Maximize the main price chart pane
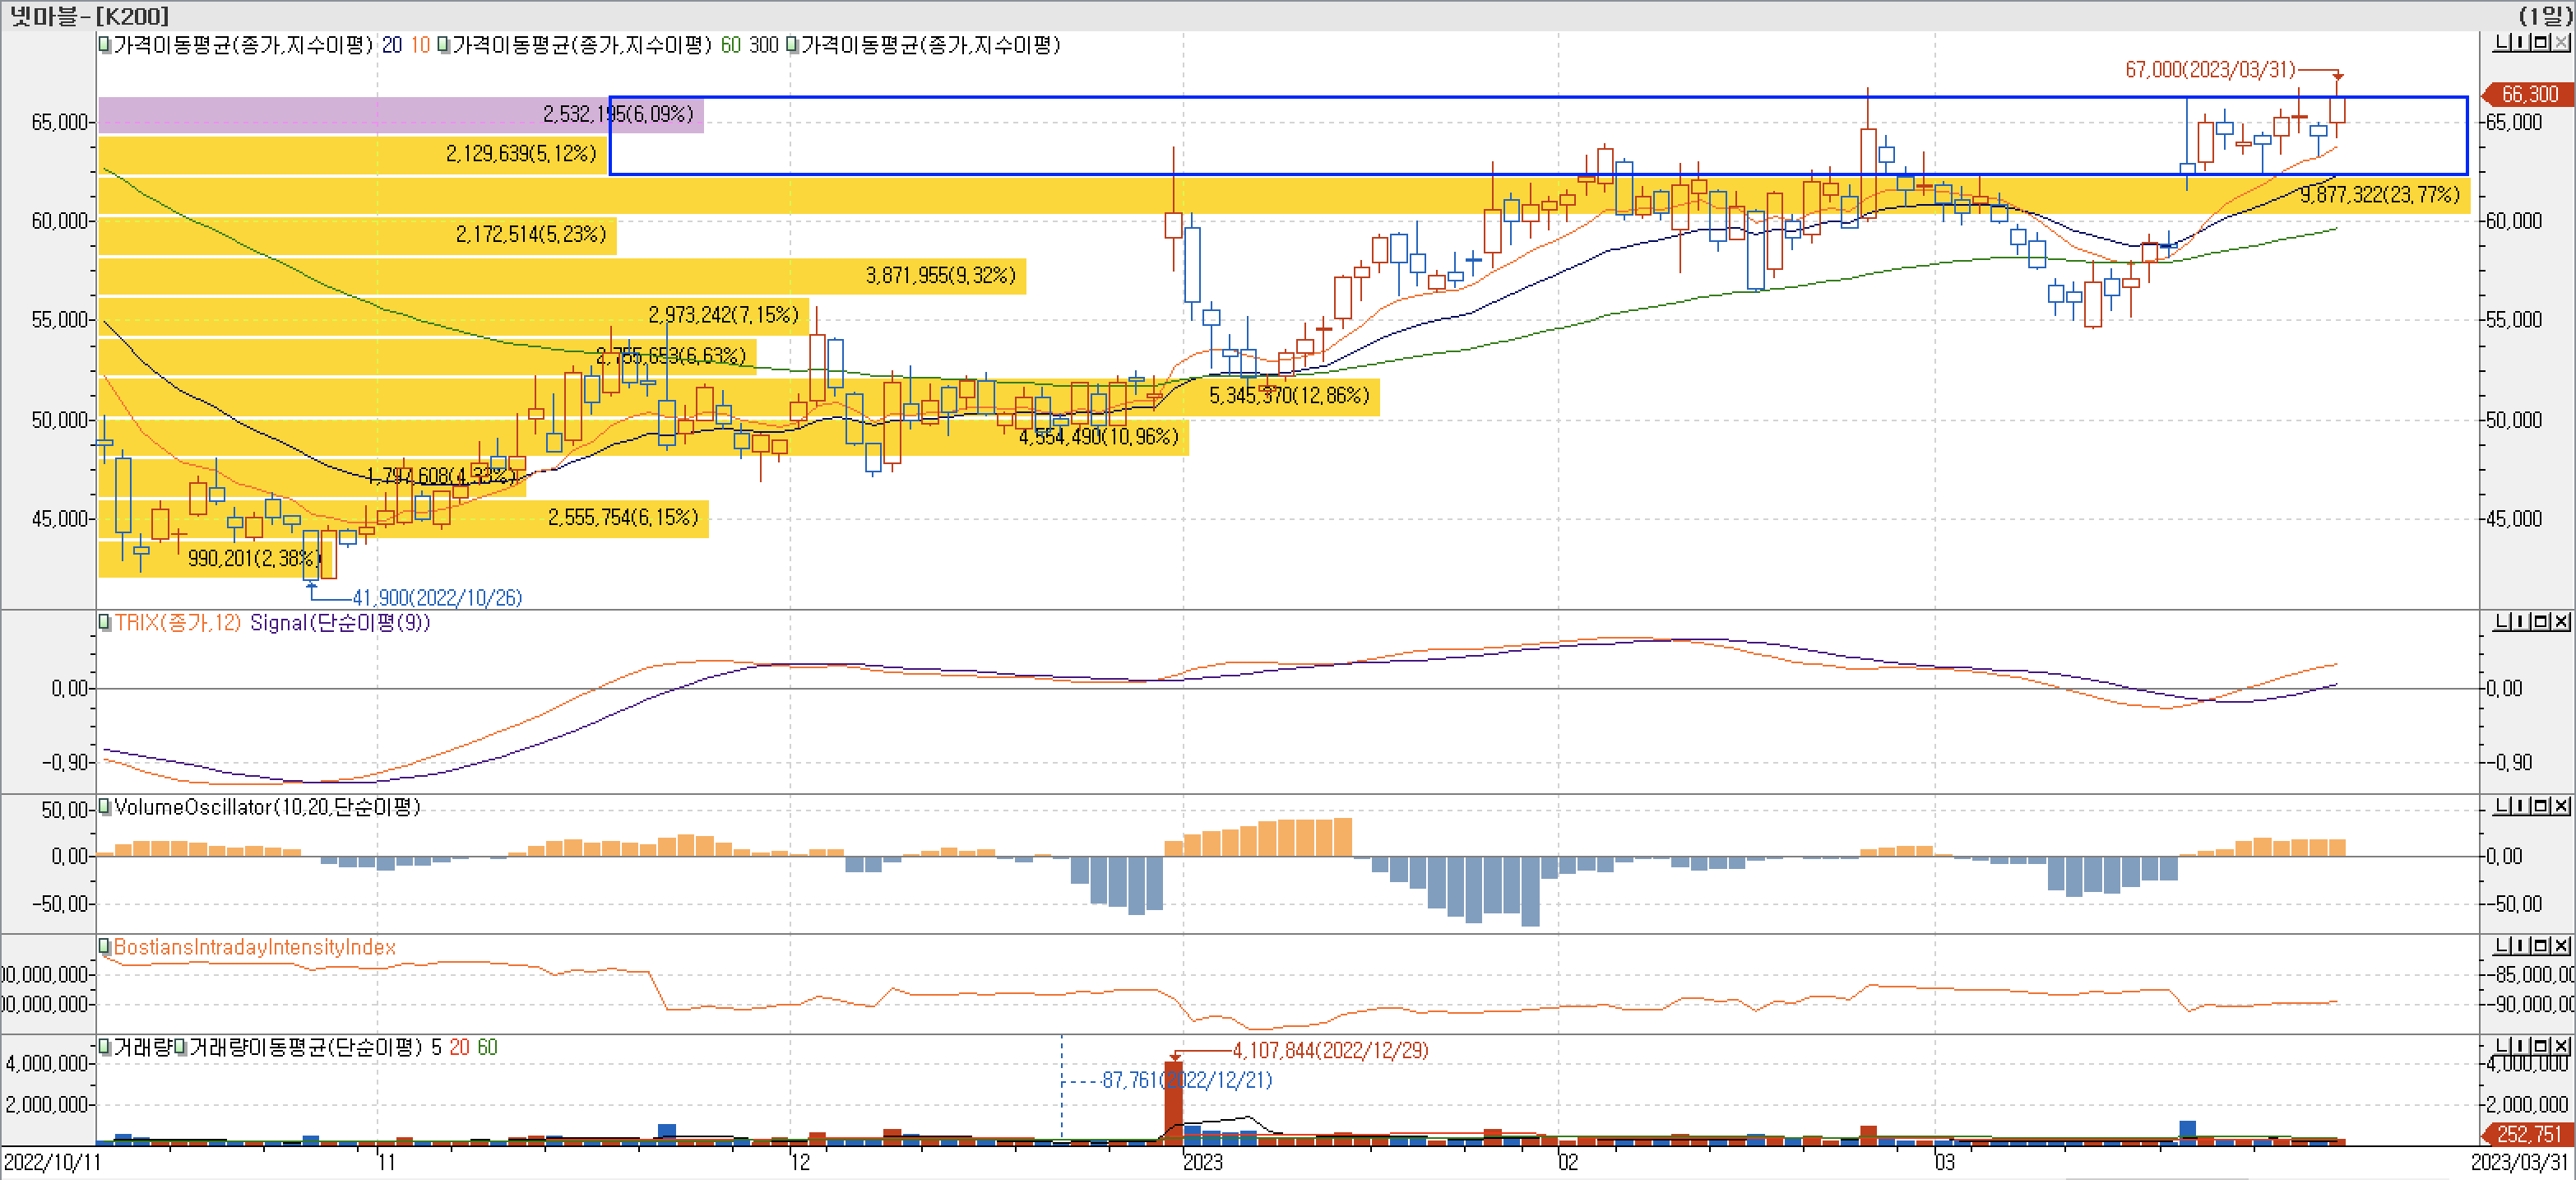This screenshot has height=1180, width=2576. click(x=2541, y=43)
